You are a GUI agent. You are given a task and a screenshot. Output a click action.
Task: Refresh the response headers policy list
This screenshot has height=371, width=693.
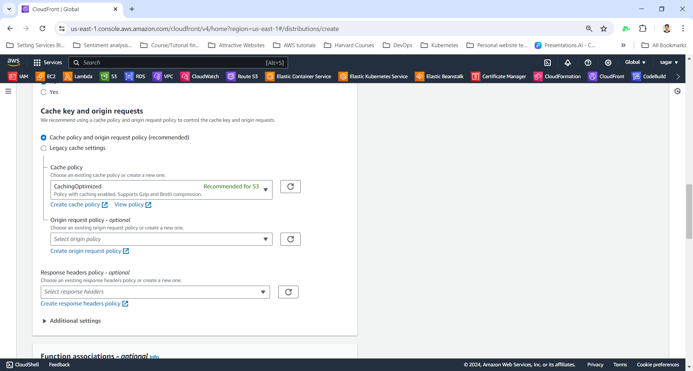click(x=288, y=292)
